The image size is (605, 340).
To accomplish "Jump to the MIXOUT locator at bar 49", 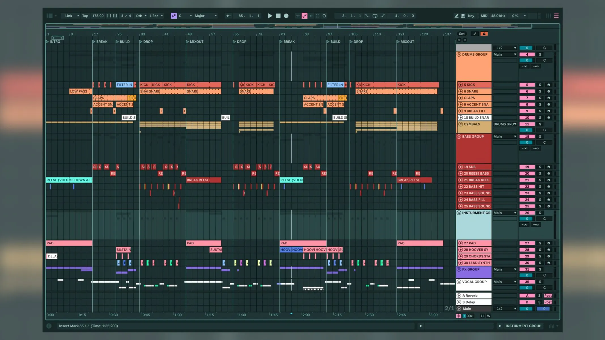I will (194, 42).
